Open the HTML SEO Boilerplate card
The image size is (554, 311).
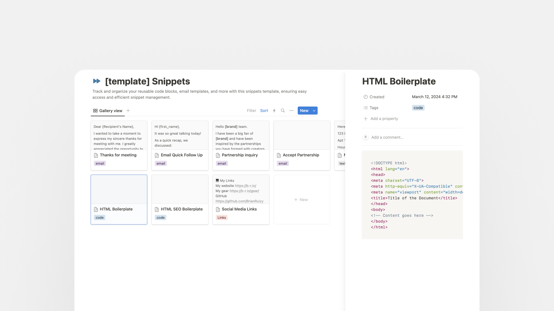(180, 200)
